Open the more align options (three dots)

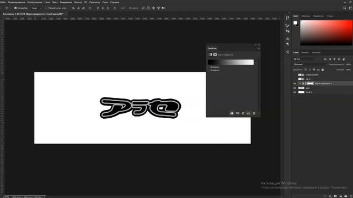pyautogui.click(x=123, y=8)
